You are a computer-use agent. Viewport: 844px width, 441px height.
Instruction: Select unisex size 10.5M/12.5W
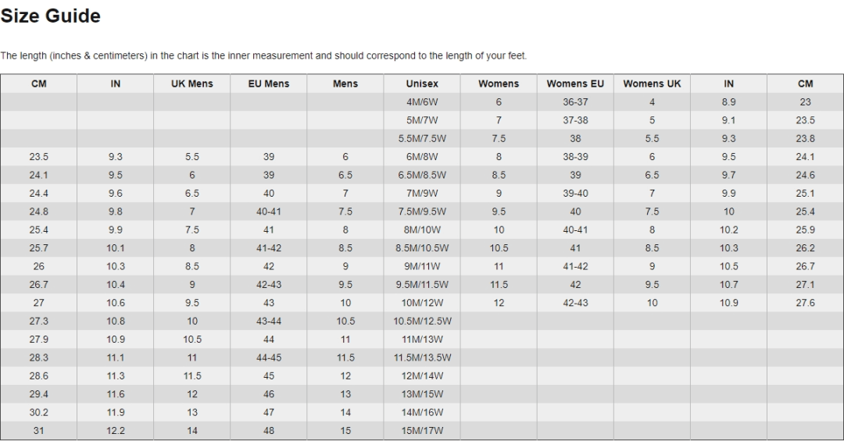coord(422,322)
